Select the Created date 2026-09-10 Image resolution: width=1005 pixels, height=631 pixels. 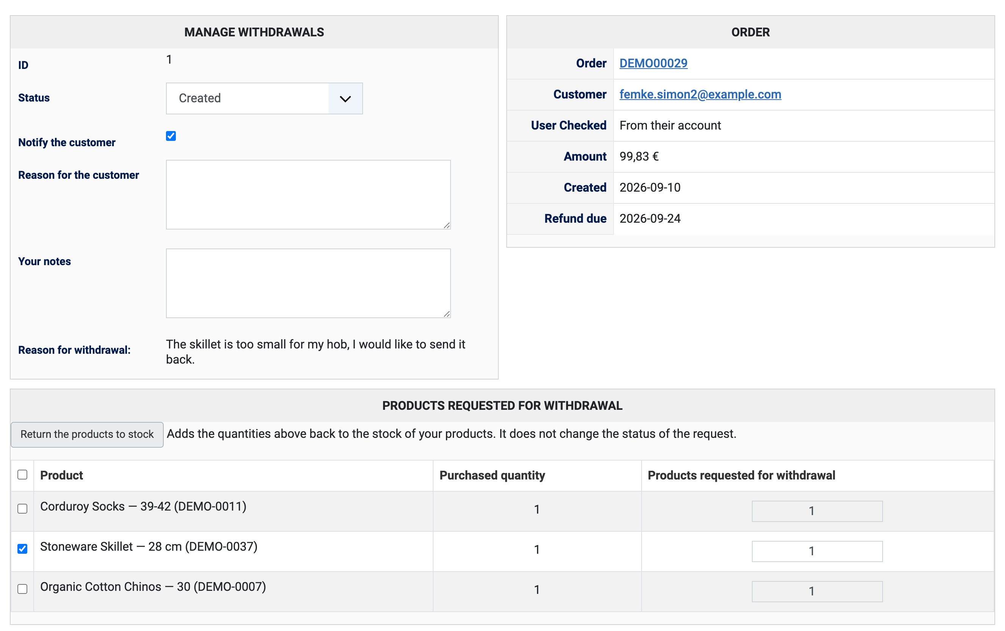(x=650, y=188)
